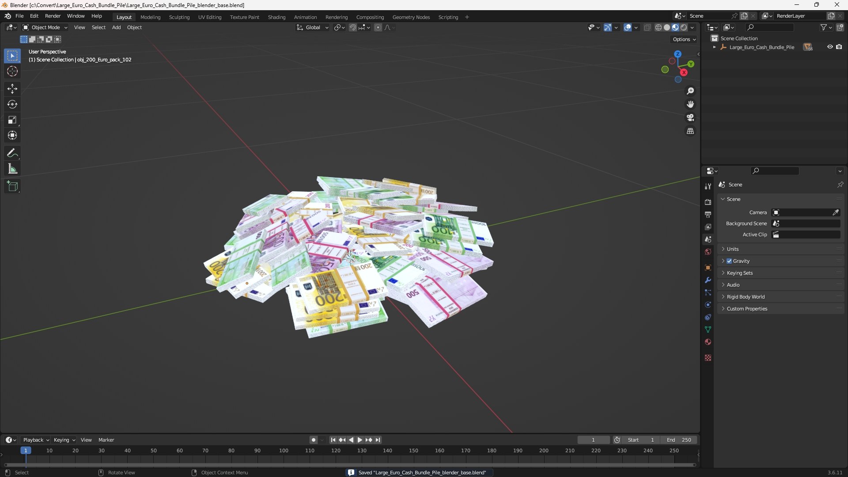848x477 pixels.
Task: Open the Add menu in viewport header
Action: tap(116, 27)
